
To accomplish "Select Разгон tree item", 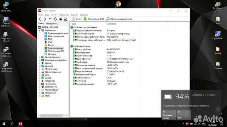I will click(x=49, y=45).
